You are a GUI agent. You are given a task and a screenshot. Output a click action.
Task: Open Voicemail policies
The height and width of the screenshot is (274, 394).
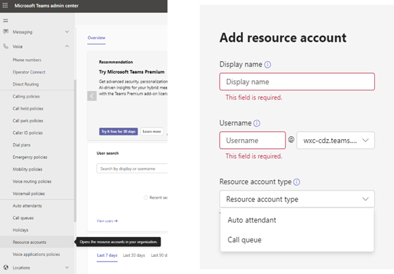coord(29,194)
